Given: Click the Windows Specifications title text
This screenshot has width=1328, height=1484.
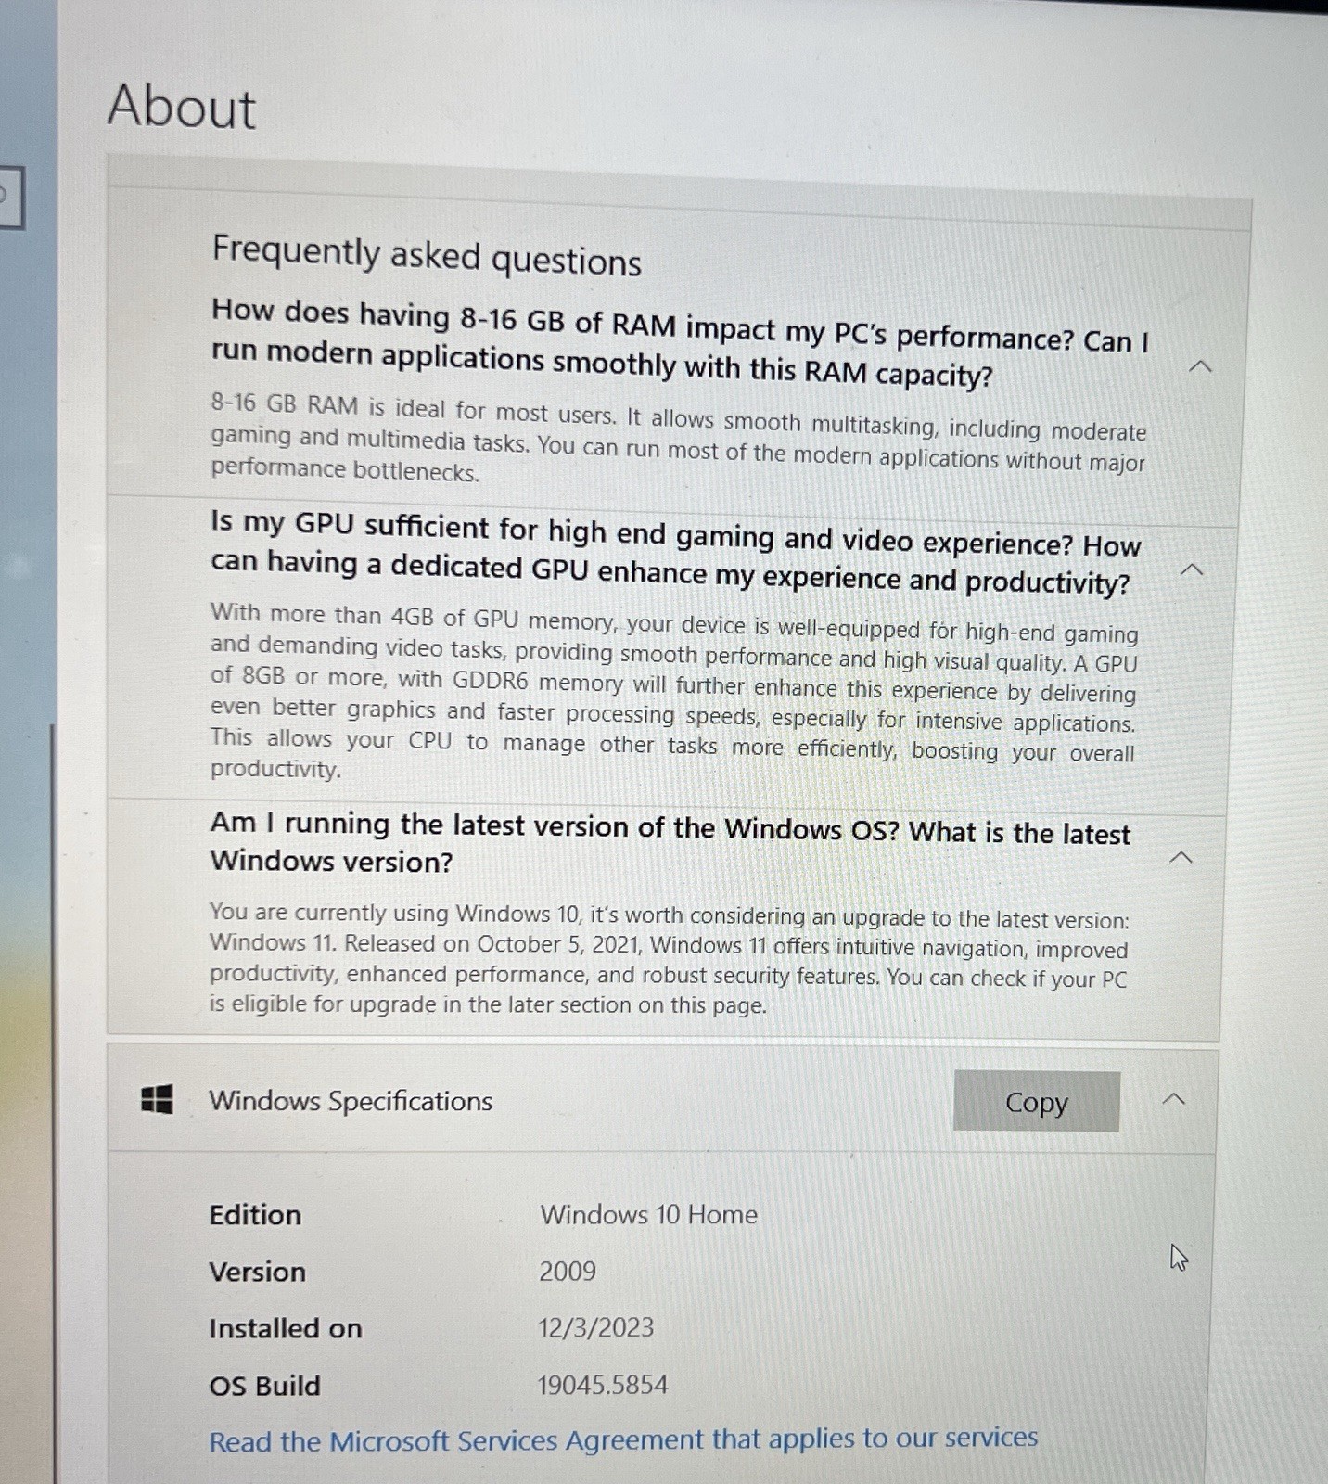Looking at the screenshot, I should point(351,1101).
